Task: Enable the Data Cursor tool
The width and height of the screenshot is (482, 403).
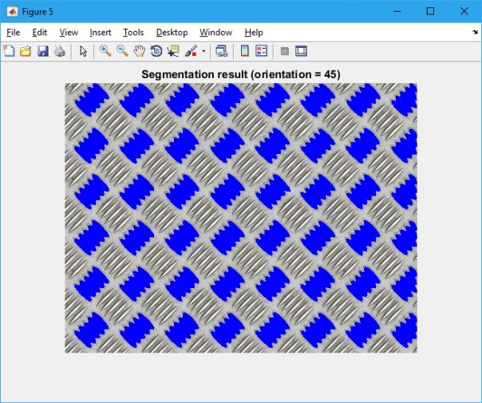Action: tap(173, 52)
